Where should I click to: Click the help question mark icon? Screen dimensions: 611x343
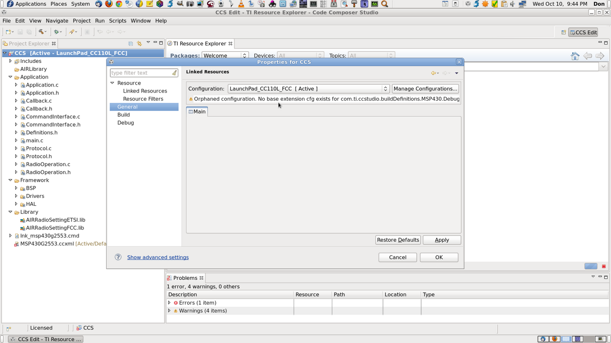pos(118,257)
